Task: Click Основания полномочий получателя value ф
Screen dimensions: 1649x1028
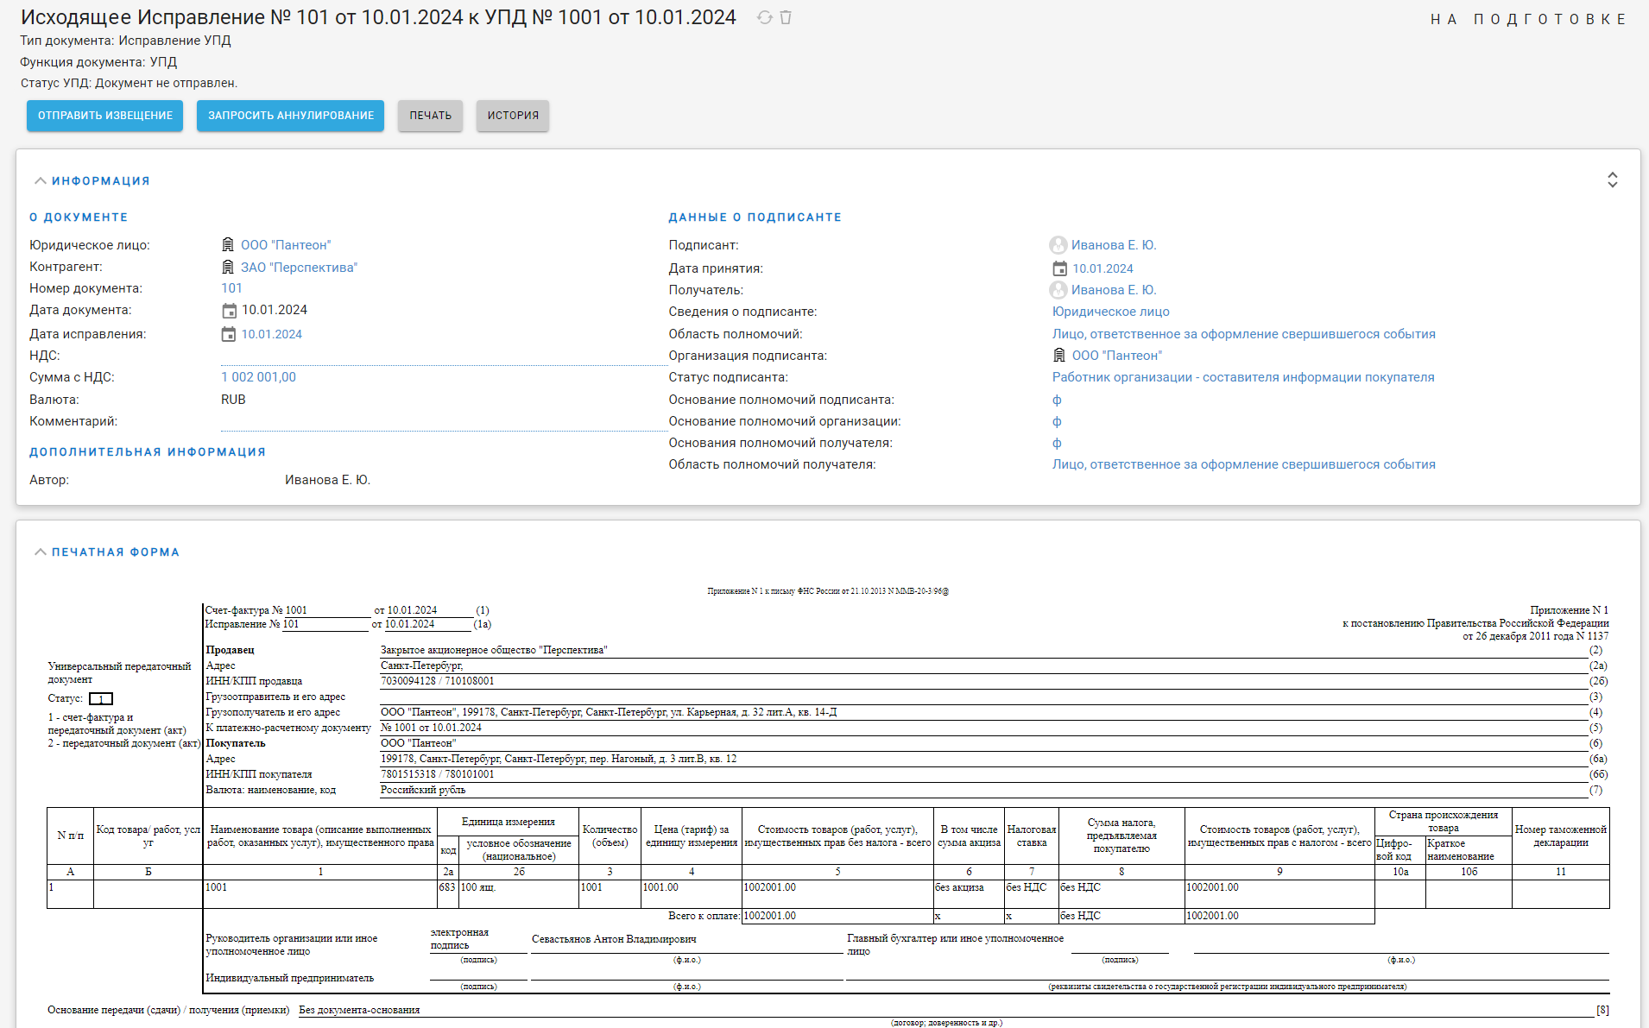Action: click(1057, 443)
